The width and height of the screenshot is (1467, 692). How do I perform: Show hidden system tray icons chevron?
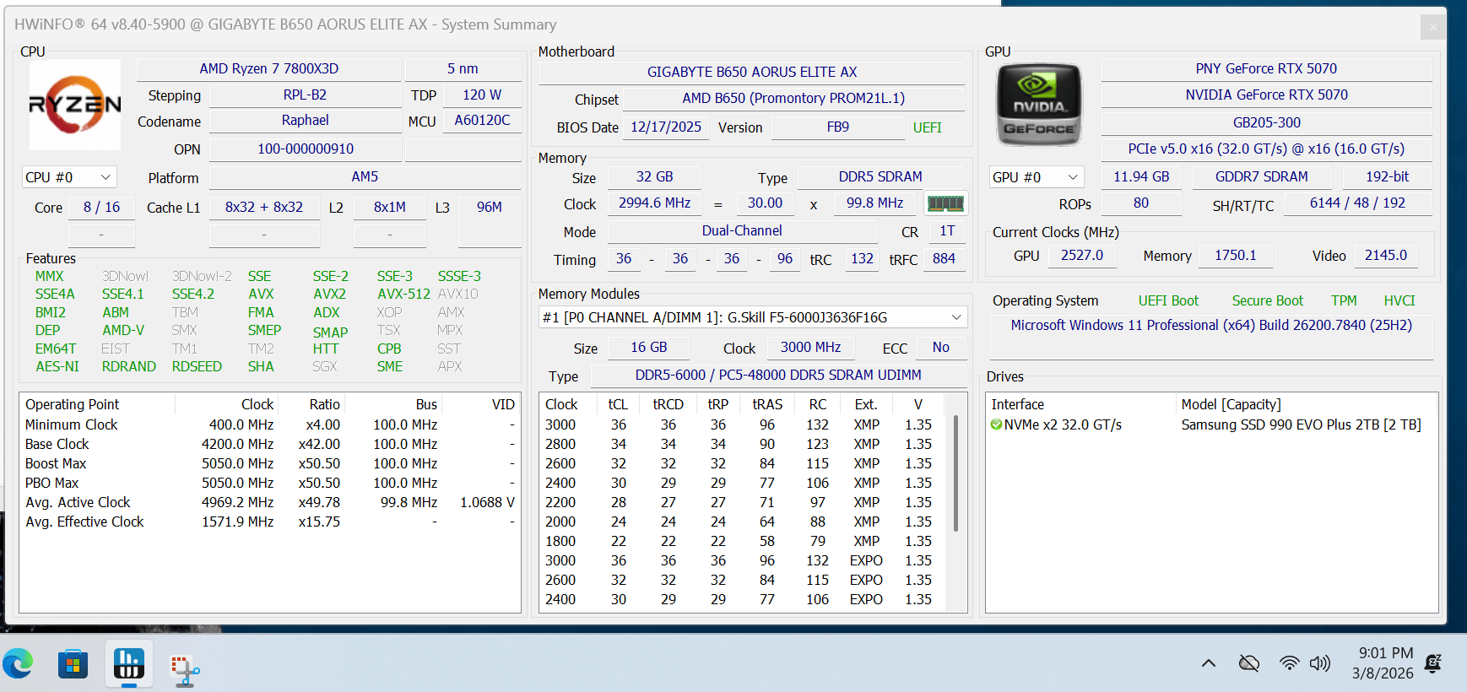click(1209, 663)
